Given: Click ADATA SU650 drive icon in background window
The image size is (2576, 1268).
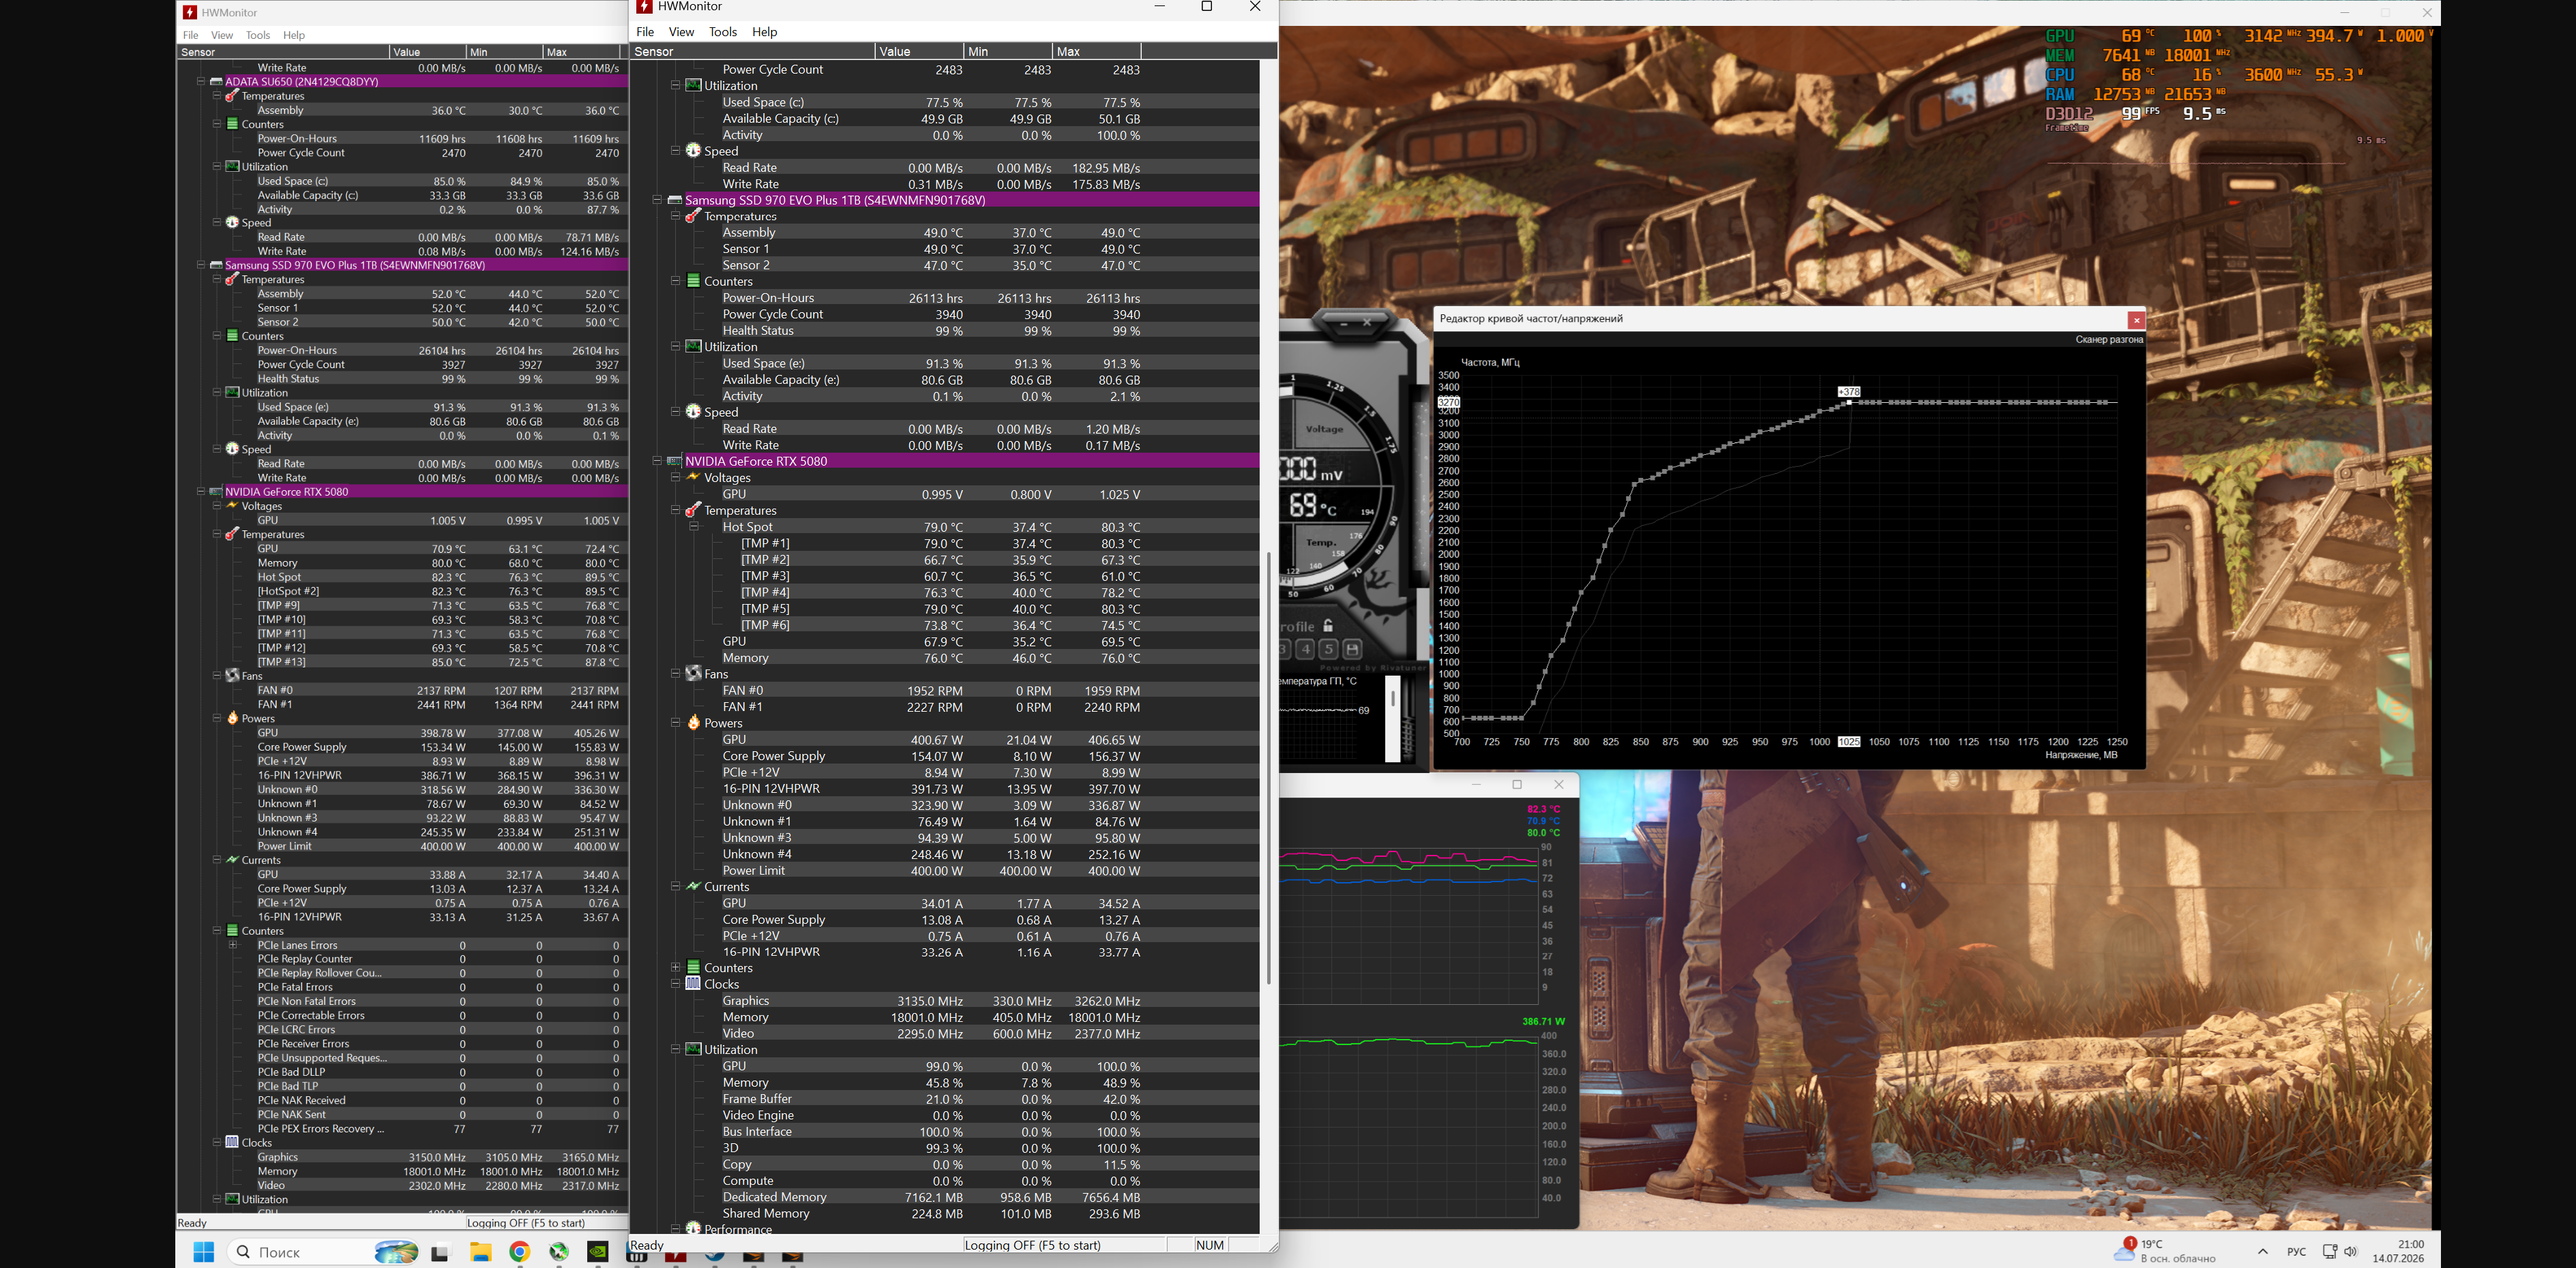Looking at the screenshot, I should [x=216, y=82].
